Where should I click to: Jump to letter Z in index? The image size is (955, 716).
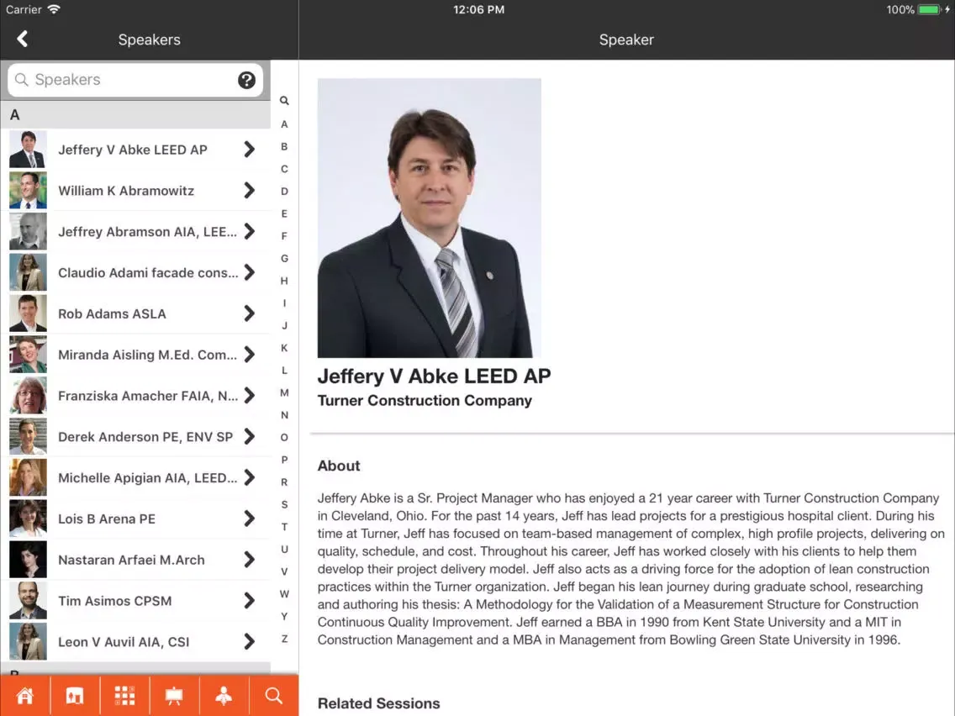coord(284,639)
